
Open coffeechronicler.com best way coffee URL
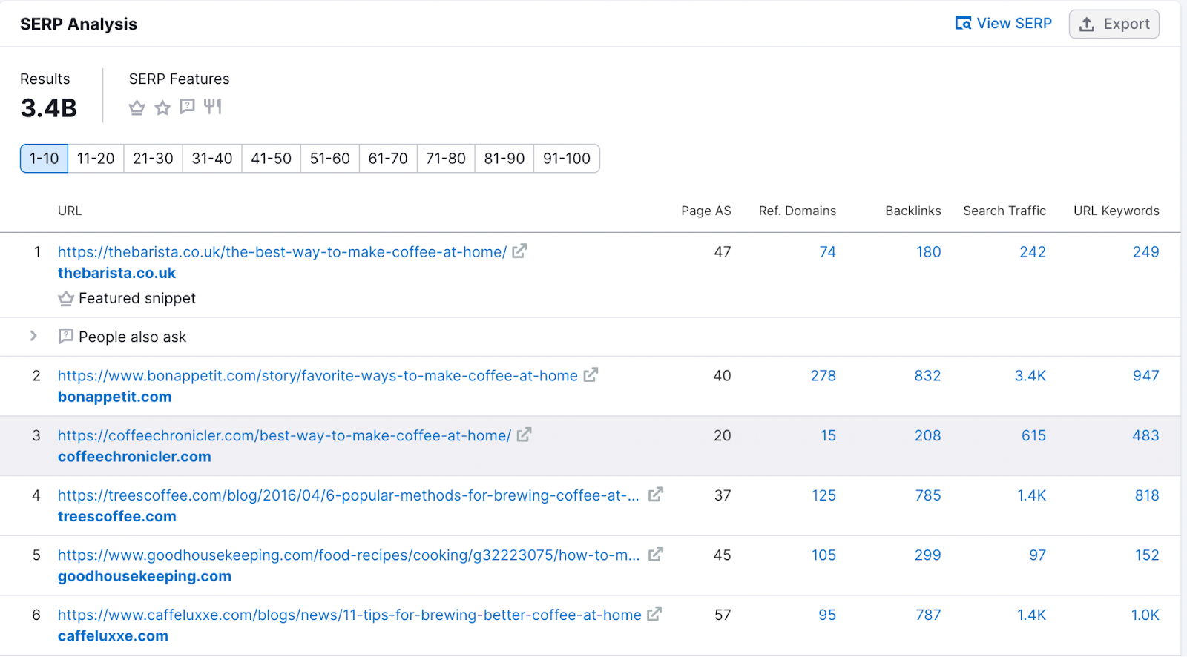point(284,436)
